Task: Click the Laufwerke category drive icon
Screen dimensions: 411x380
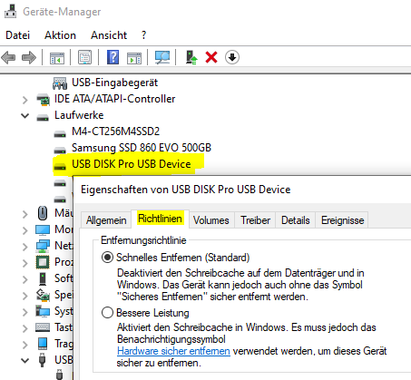Action: pyautogui.click(x=43, y=117)
